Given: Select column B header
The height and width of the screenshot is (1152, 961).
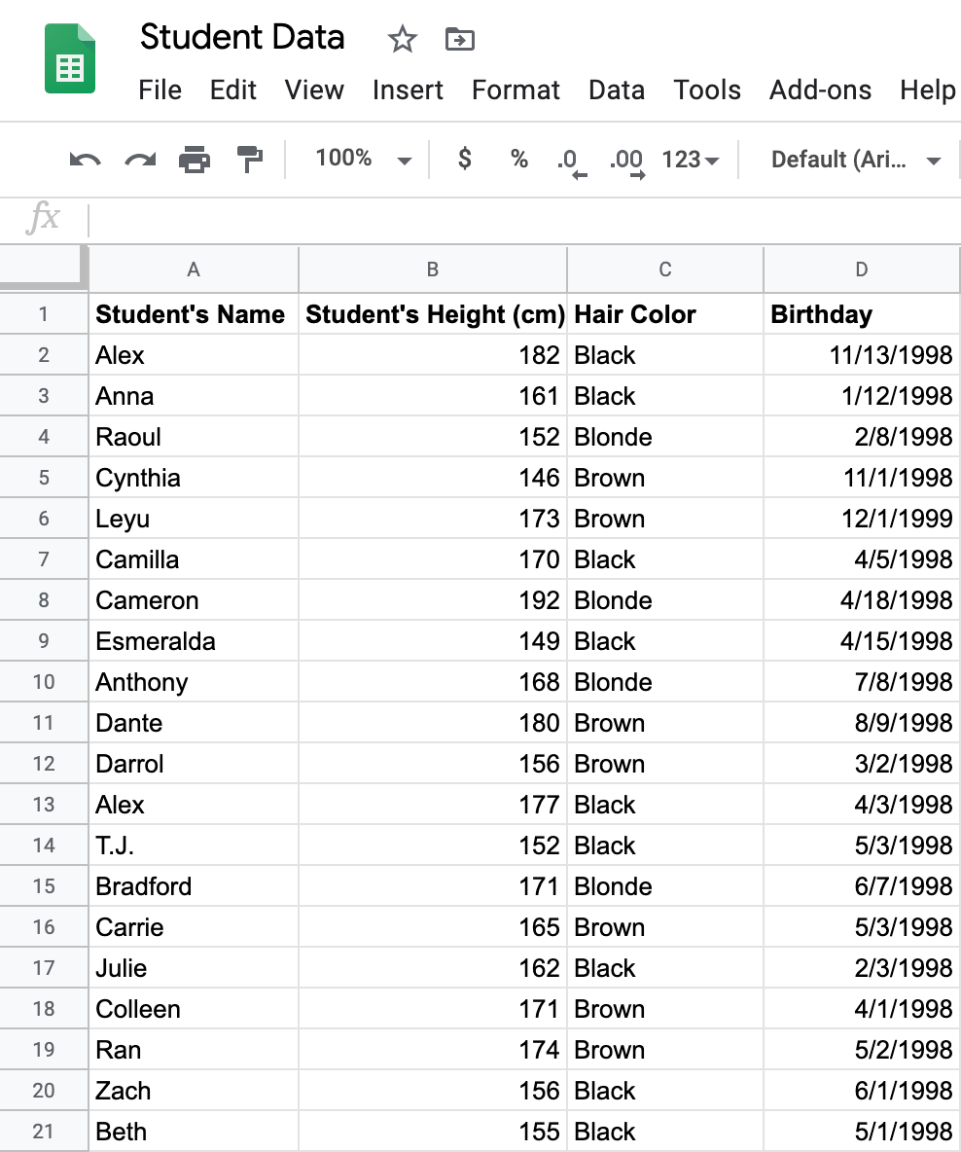Looking at the screenshot, I should pyautogui.click(x=433, y=270).
